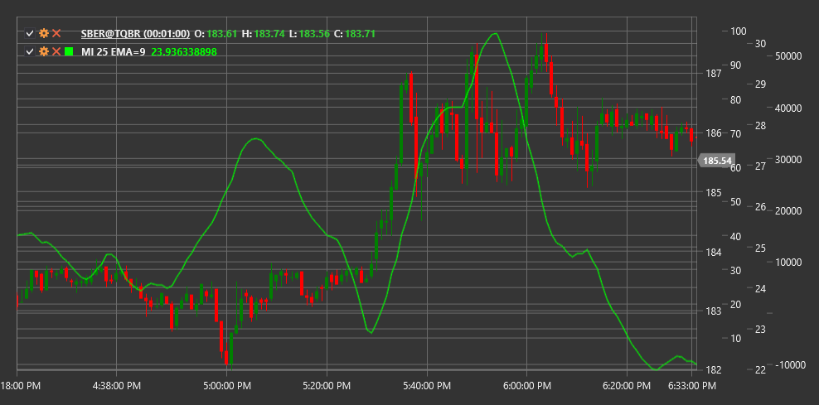Viewport: 819px width, 405px height.
Task: Click the high value 183.74
Action: tap(269, 34)
